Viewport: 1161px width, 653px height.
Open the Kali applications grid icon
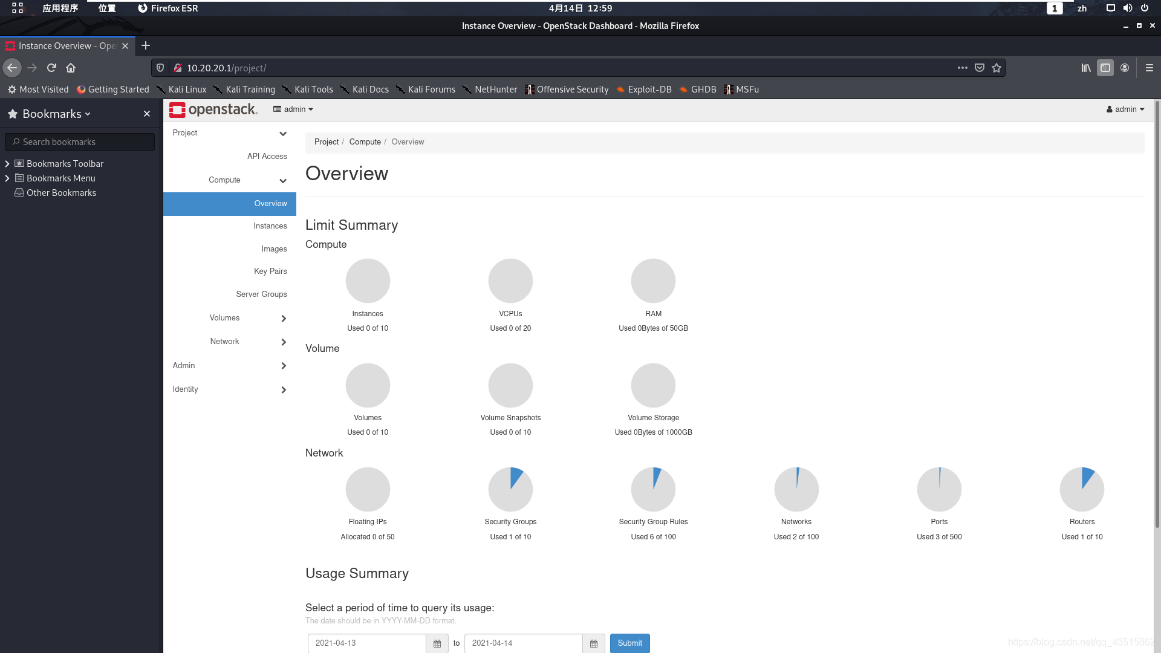tap(18, 8)
